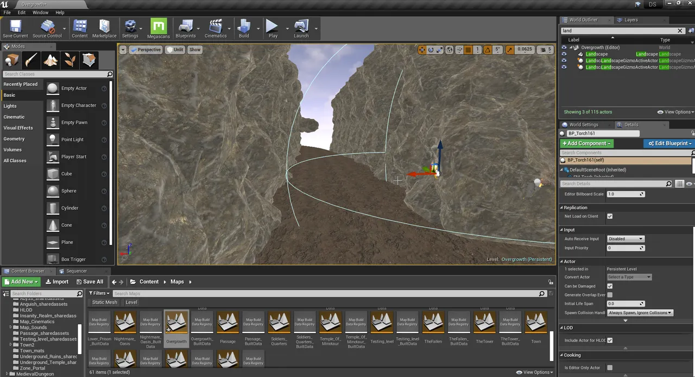This screenshot has height=377, width=695.
Task: Open the Settings toolbar icon
Action: [x=130, y=29]
